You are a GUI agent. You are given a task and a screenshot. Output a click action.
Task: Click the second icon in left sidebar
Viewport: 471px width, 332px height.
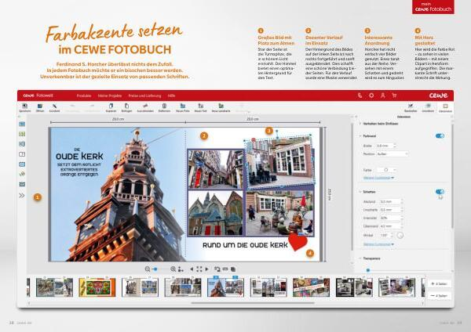(22, 134)
